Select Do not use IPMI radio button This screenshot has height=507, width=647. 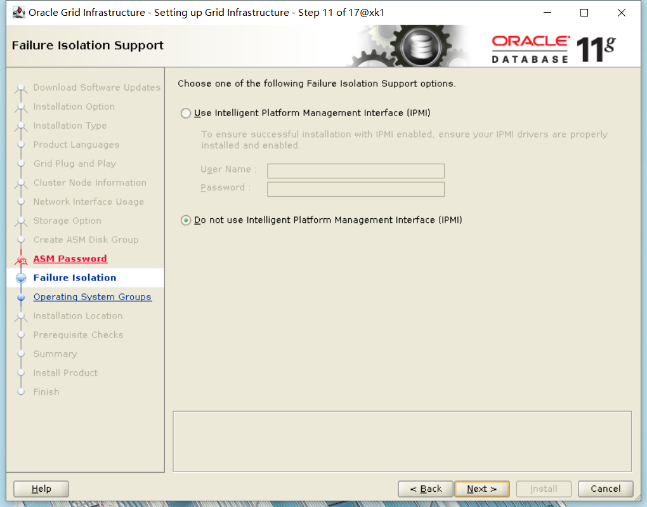coord(186,220)
